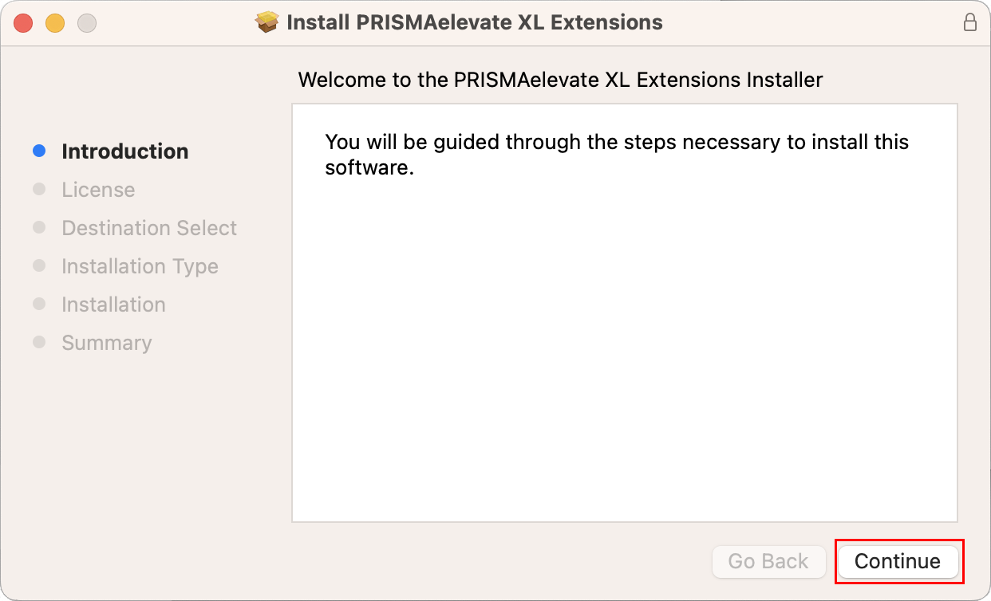Close the installer with red button
The height and width of the screenshot is (601, 991).
23,23
